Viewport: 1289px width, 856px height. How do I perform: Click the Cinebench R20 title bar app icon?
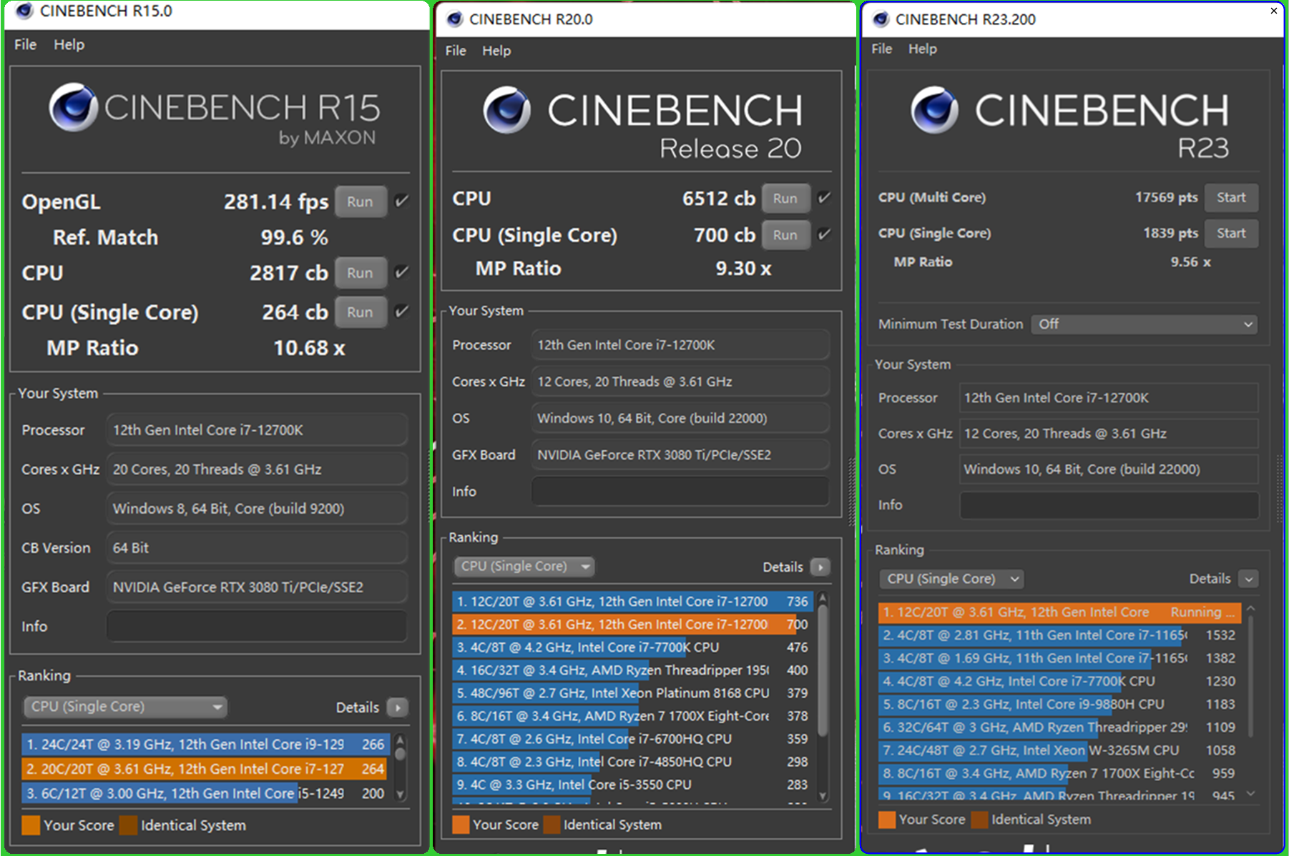[454, 19]
